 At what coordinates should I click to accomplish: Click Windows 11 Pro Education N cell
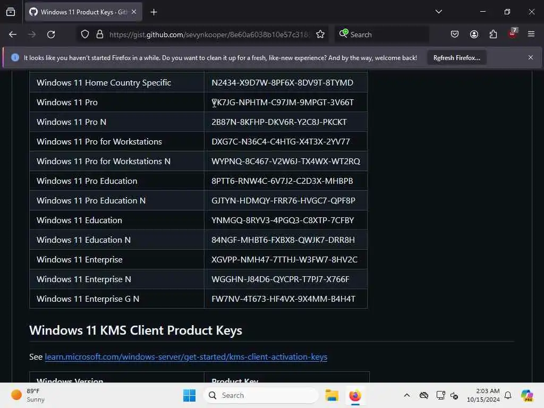click(x=117, y=200)
